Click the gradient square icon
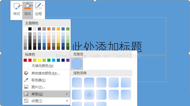The width and height of the screenshot is (190, 106). 26,94
